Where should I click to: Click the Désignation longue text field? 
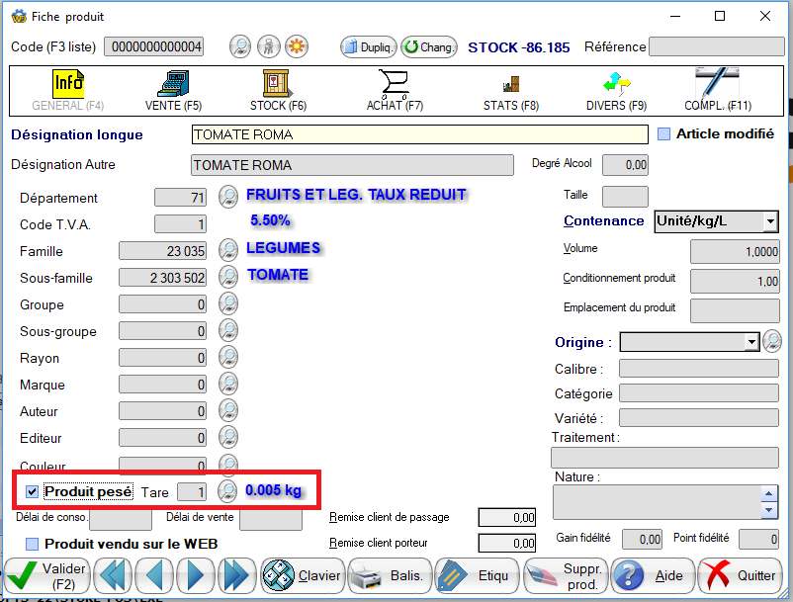click(419, 134)
